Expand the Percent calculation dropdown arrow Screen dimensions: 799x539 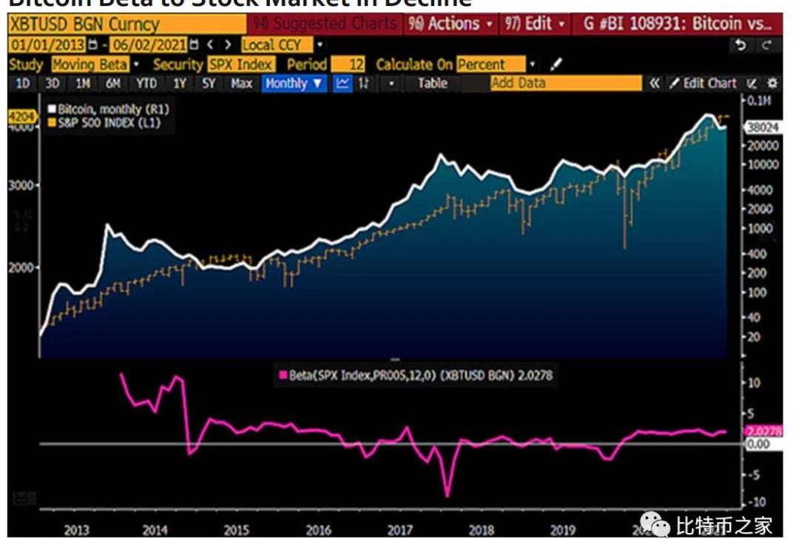pos(533,64)
